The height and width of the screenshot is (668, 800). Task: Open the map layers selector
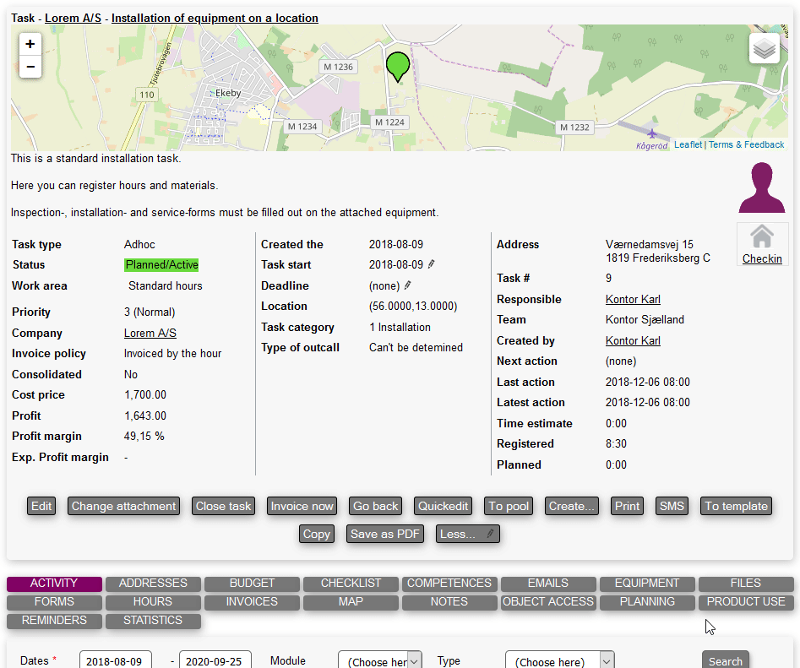tap(764, 49)
